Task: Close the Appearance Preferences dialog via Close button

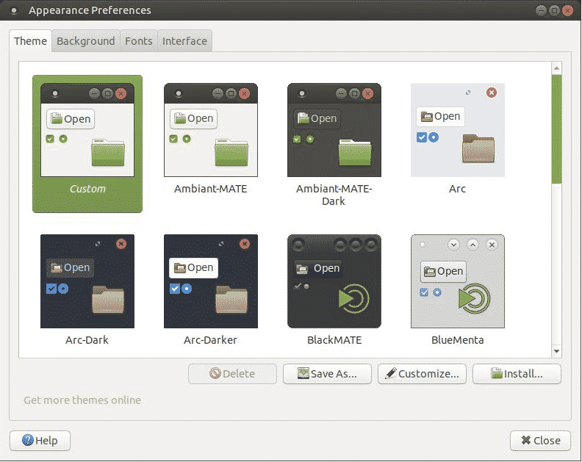Action: [x=540, y=441]
